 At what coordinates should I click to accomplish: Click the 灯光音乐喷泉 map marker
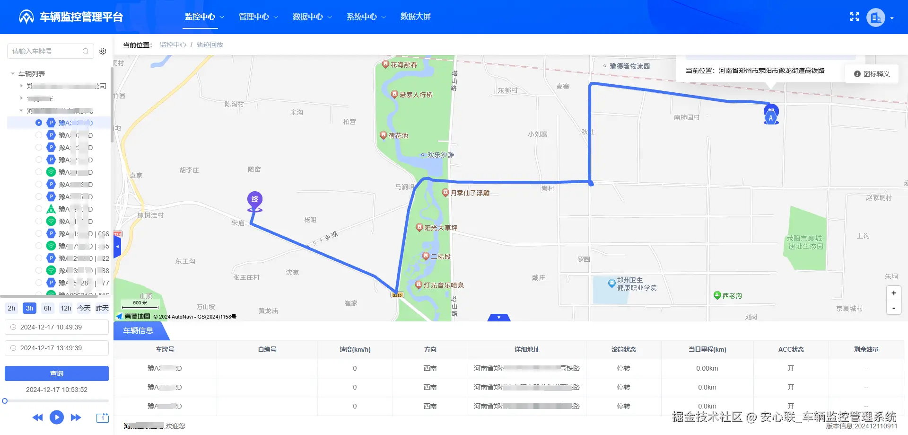point(419,285)
